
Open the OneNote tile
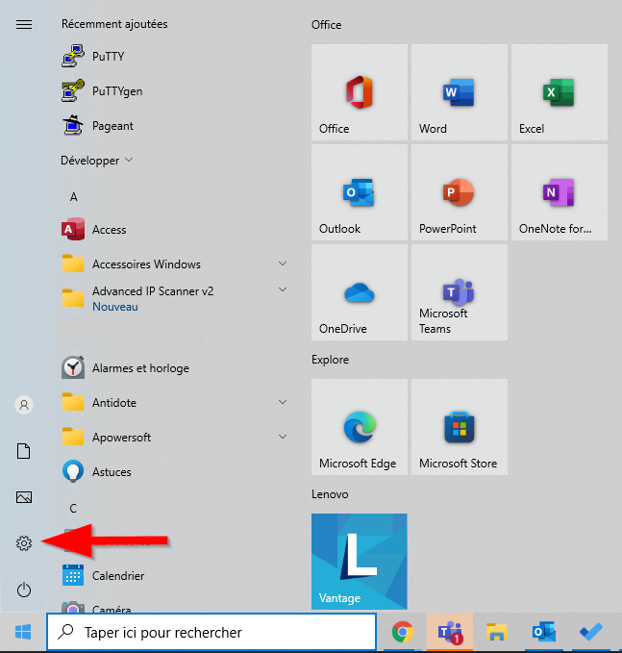560,192
